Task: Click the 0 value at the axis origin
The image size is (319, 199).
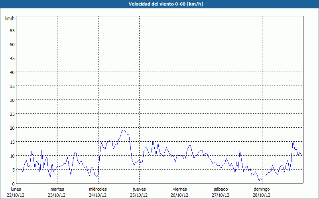Action: (x=13, y=183)
